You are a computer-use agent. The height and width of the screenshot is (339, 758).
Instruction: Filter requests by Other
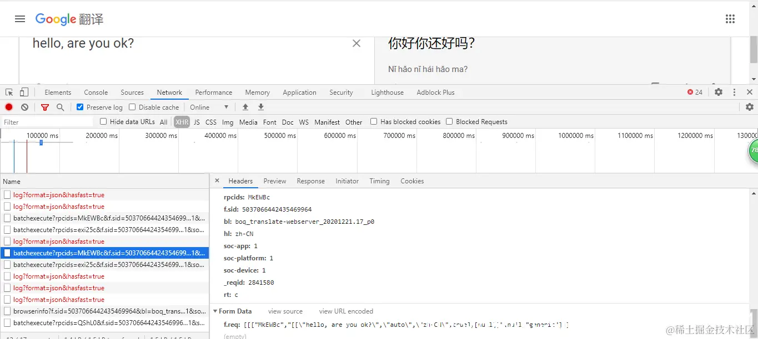(354, 122)
